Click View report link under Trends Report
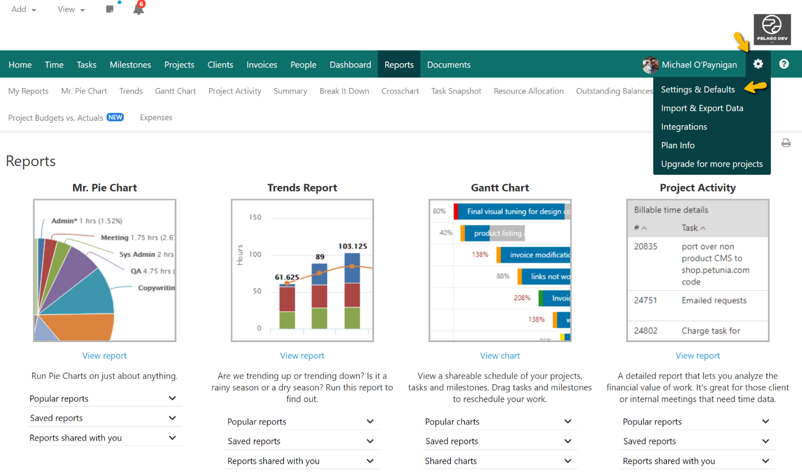This screenshot has height=476, width=802. (x=302, y=356)
